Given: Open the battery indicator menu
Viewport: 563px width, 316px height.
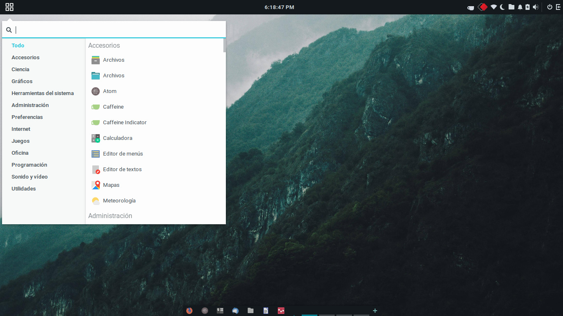Looking at the screenshot, I should tap(528, 7).
